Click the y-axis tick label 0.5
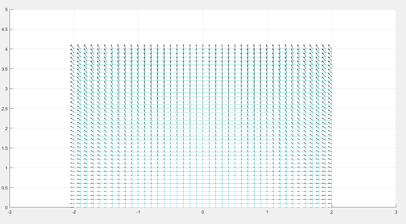Viewport: 406px width, 224px height. [x=4, y=188]
